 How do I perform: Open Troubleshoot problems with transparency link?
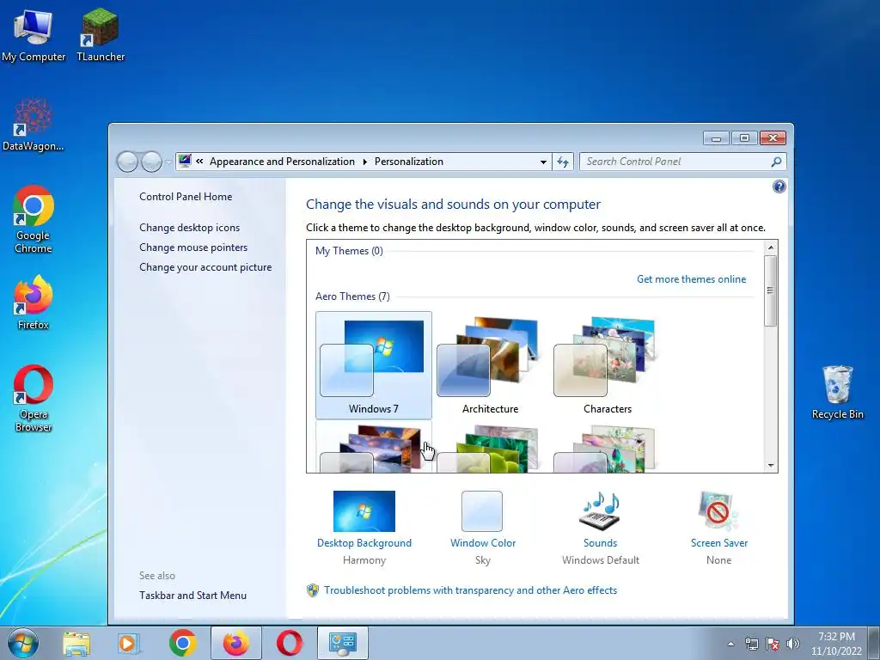470,590
